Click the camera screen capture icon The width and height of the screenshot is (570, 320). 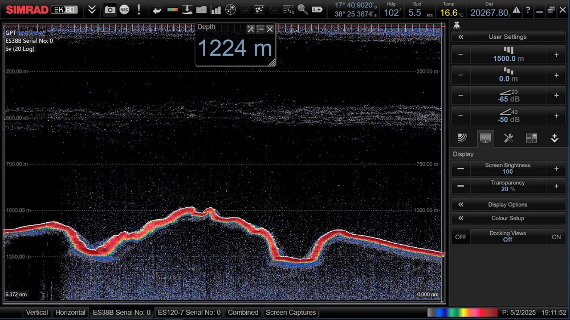109,10
